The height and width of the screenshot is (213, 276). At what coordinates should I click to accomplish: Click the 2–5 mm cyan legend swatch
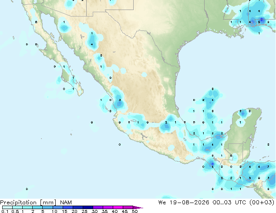point(38,207)
